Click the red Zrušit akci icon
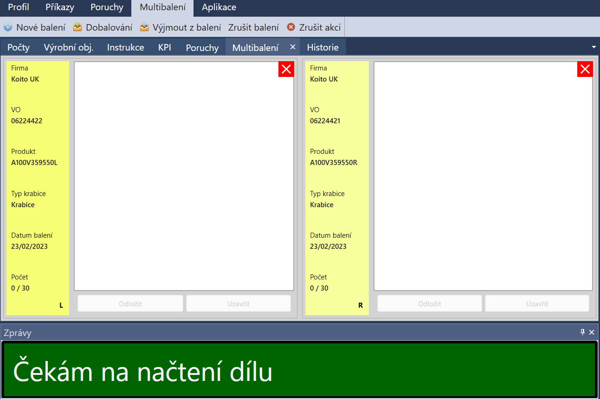The width and height of the screenshot is (600, 399). pyautogui.click(x=291, y=27)
